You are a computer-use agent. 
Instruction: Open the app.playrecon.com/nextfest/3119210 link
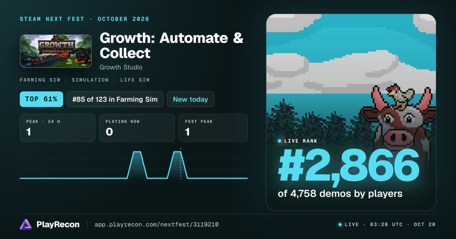tap(156, 225)
